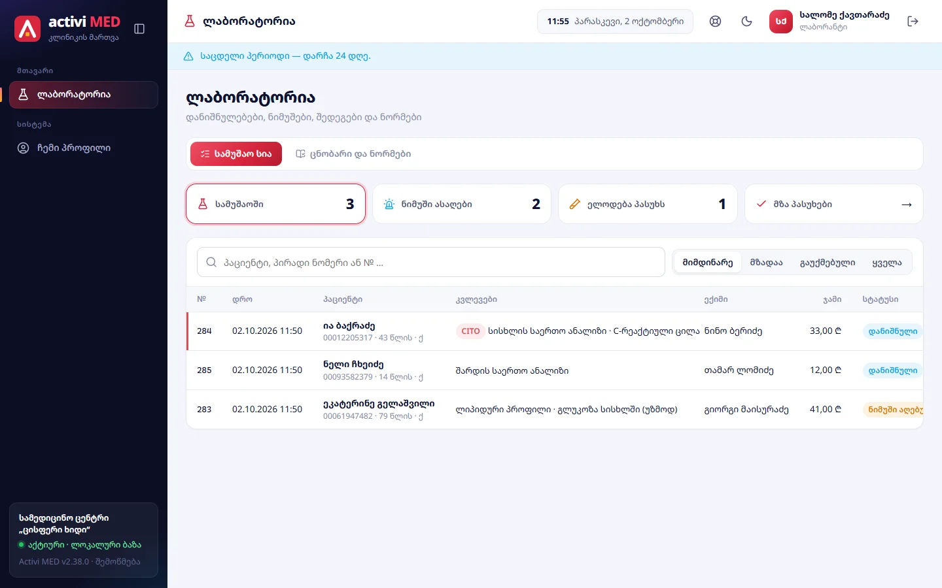Screen dimensions: 942x588
Task: Click order number 283
Action: coord(204,410)
